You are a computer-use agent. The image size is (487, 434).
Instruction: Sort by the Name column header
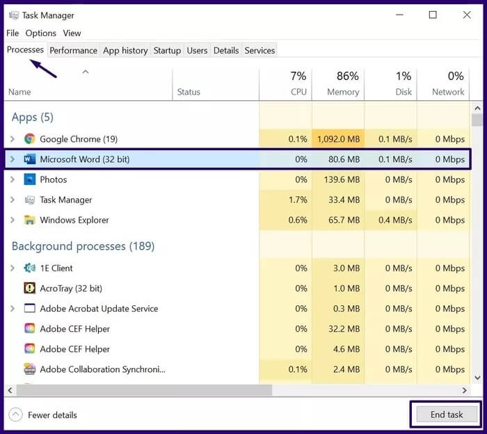pos(88,84)
